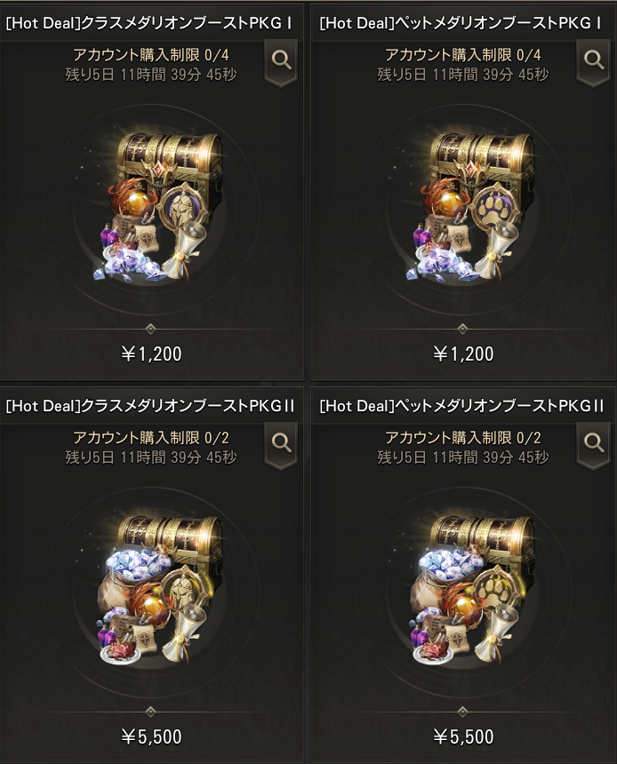The height and width of the screenshot is (764, 617).
Task: Buy クラスメダリオンブーストPKG I for ¥1,200
Action: pos(151,354)
